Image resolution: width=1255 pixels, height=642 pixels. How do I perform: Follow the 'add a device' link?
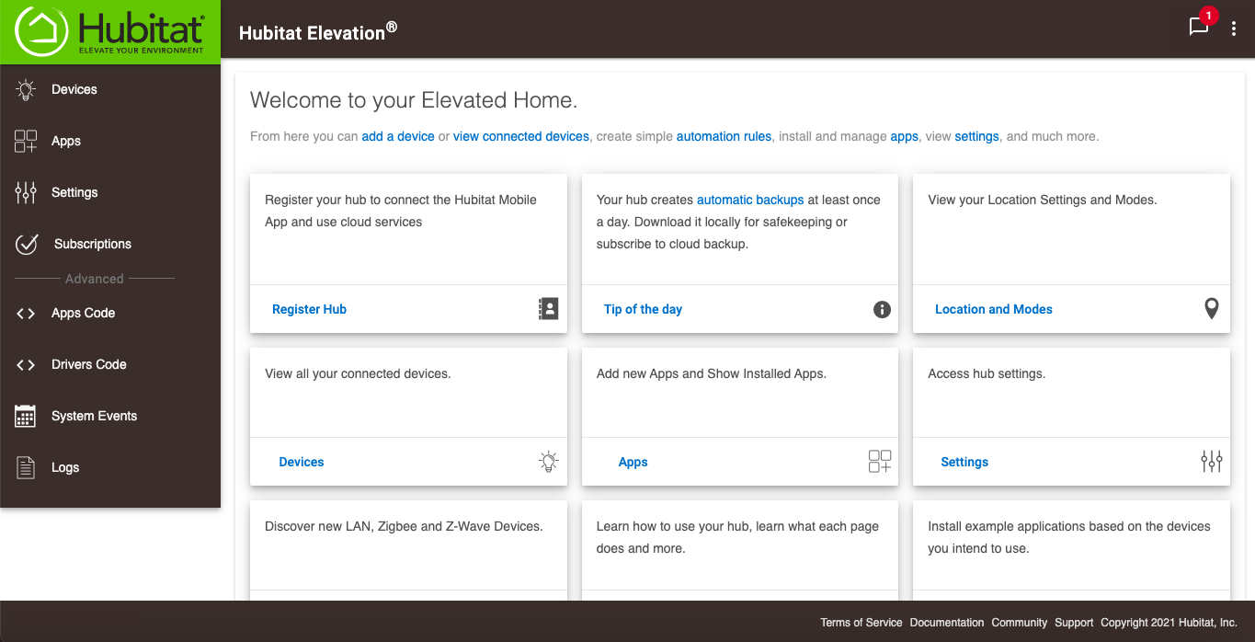(x=398, y=136)
